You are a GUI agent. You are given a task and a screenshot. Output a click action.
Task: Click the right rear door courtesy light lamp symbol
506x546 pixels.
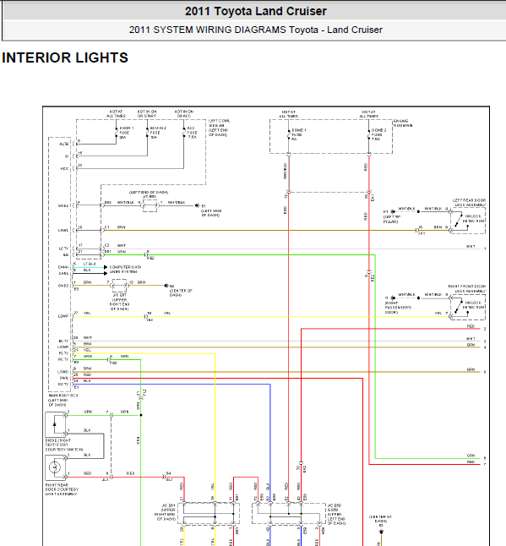click(56, 467)
